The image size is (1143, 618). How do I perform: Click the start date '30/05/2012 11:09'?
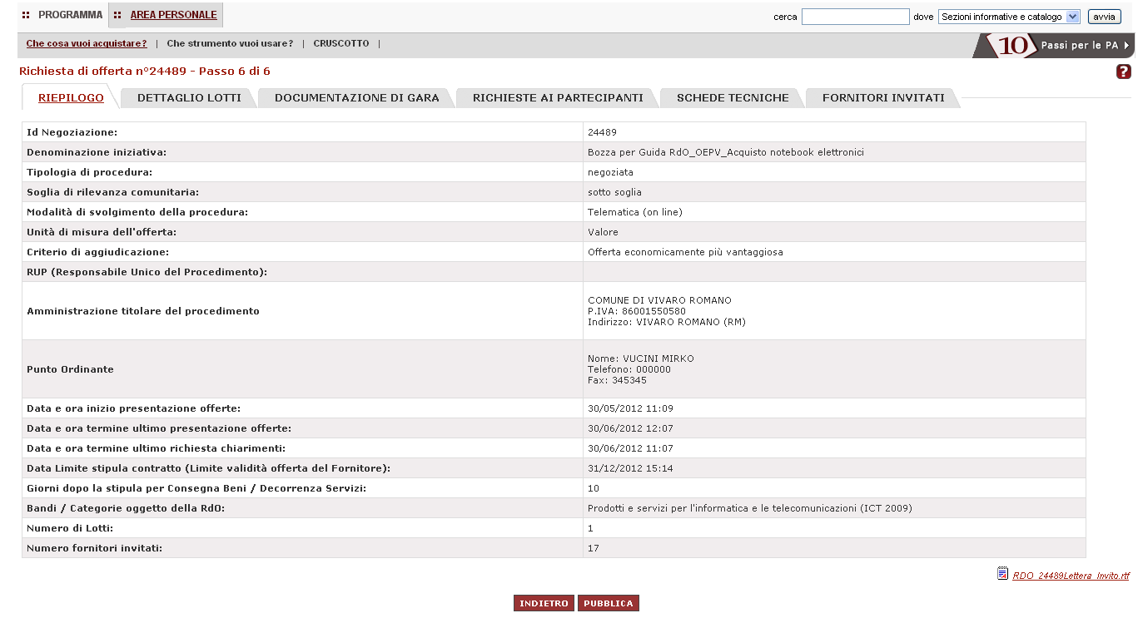630,408
